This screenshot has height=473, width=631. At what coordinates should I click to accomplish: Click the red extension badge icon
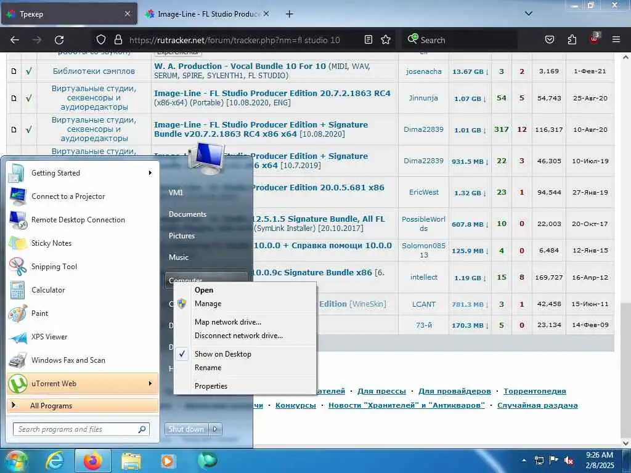click(595, 39)
